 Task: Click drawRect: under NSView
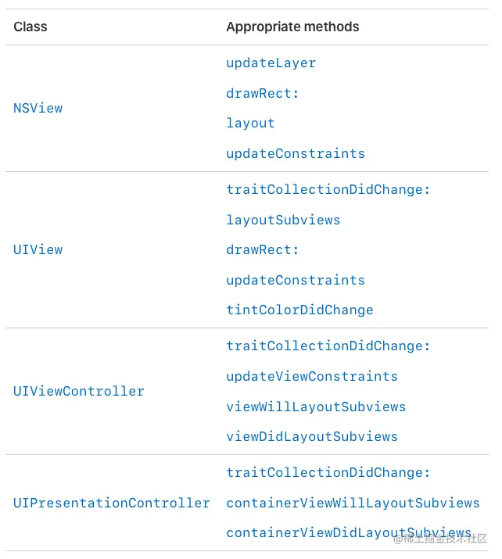(263, 93)
